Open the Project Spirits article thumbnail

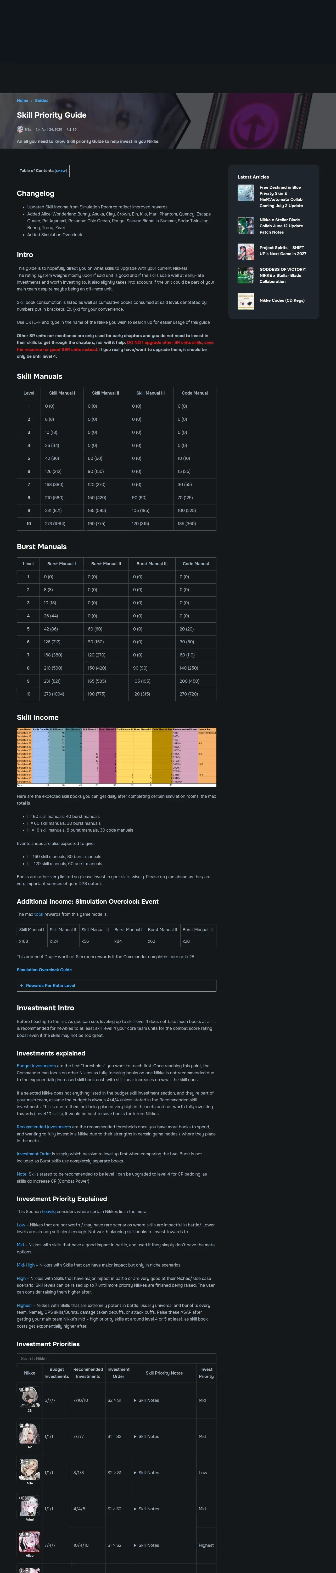click(246, 252)
